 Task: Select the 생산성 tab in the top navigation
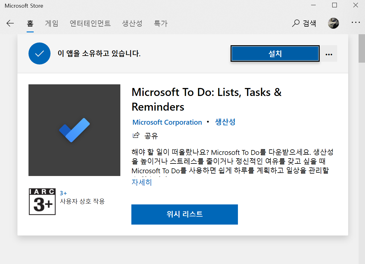(132, 23)
